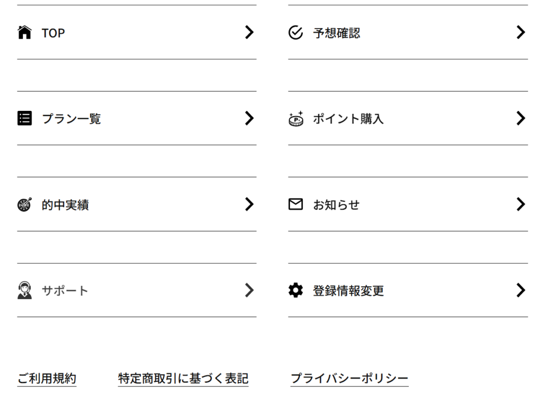543x395 pixels.
Task: Click the coin icon for ポイント購入
Action: click(x=296, y=118)
